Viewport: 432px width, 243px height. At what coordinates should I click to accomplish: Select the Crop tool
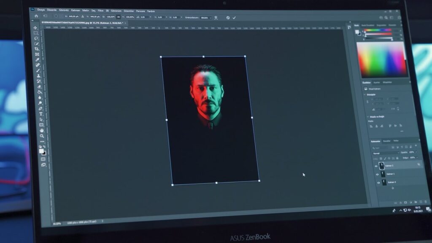(x=37, y=49)
